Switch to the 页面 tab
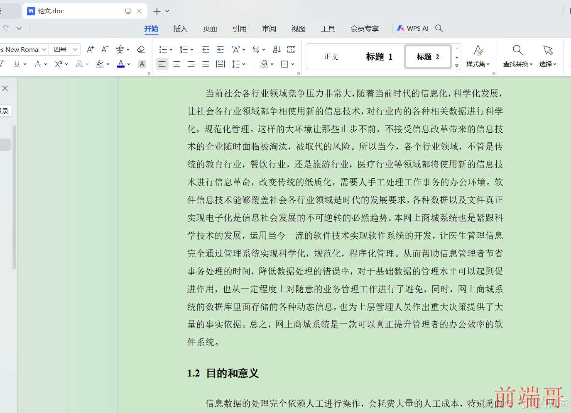Screen dimensions: 571x413 (210, 29)
